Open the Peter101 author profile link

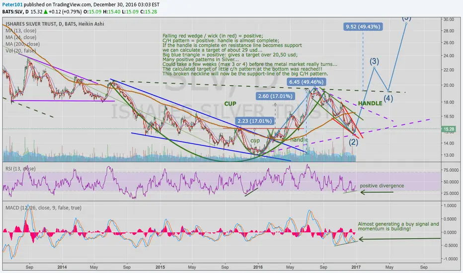pos(12,5)
